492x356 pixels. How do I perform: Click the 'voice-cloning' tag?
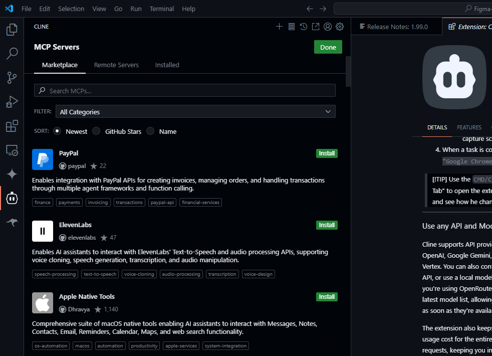pyautogui.click(x=139, y=274)
